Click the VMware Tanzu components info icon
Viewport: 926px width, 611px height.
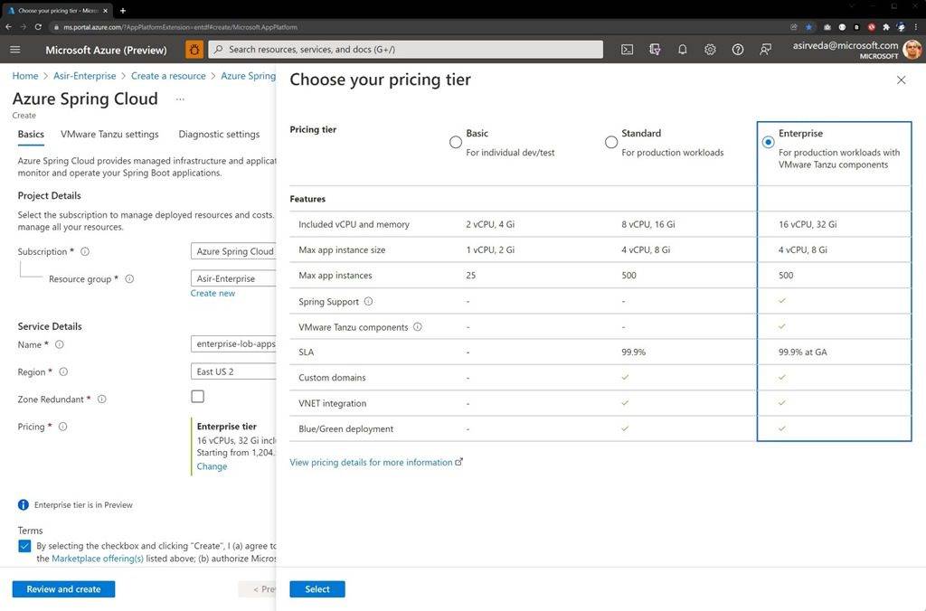coord(418,326)
